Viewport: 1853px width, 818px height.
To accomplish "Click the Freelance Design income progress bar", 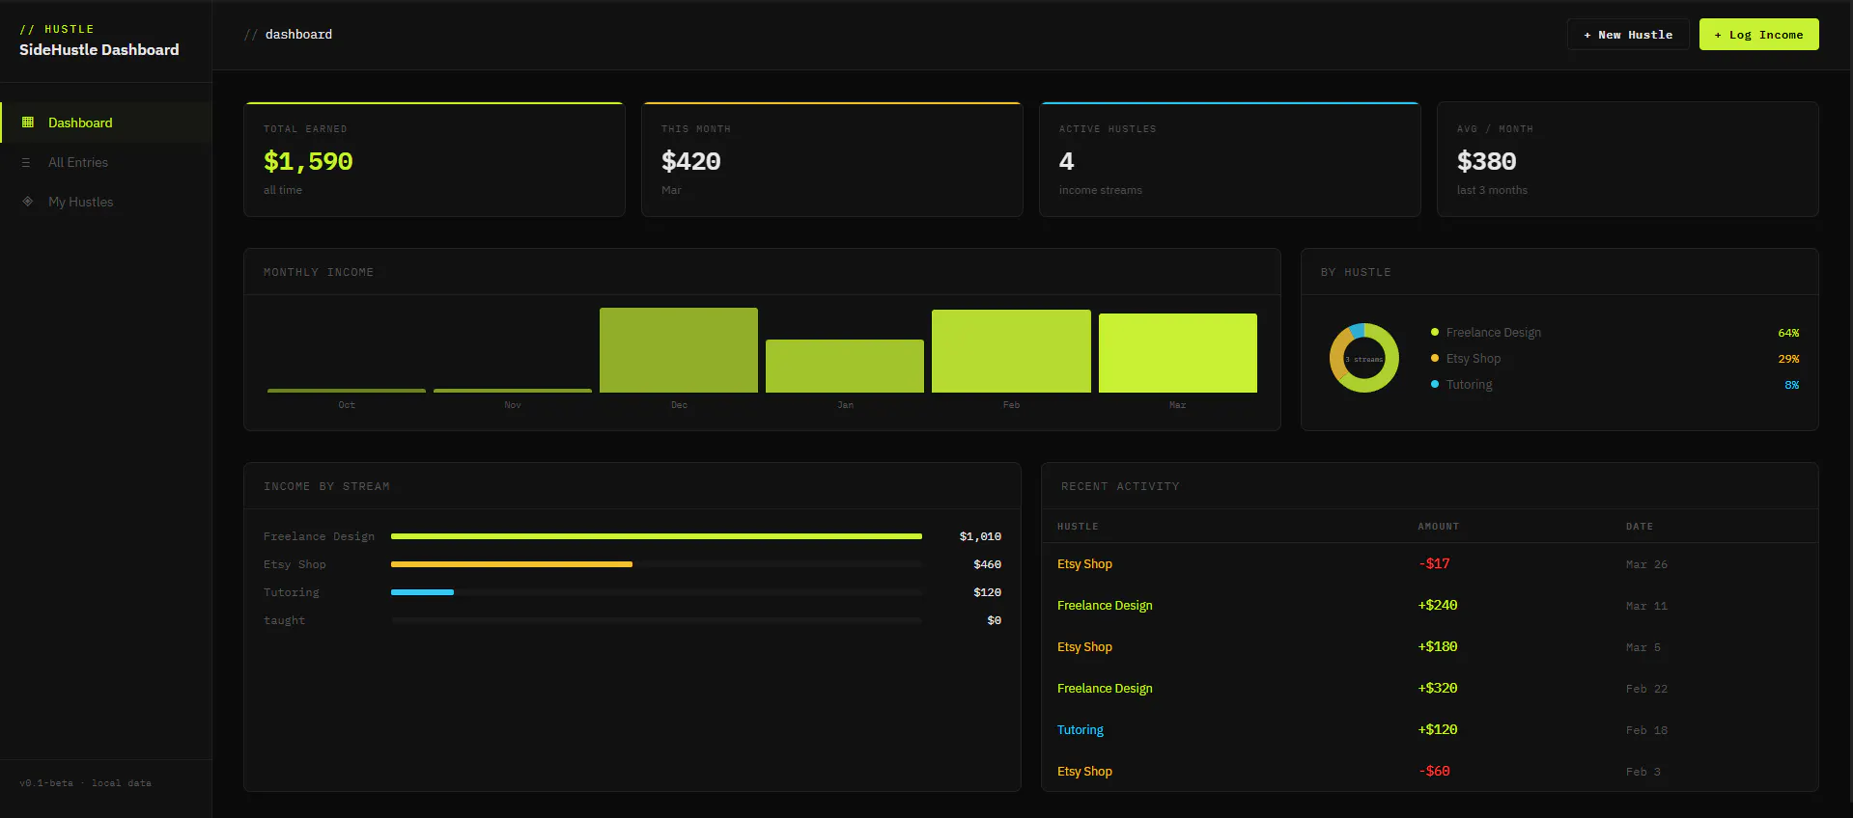I will [657, 536].
